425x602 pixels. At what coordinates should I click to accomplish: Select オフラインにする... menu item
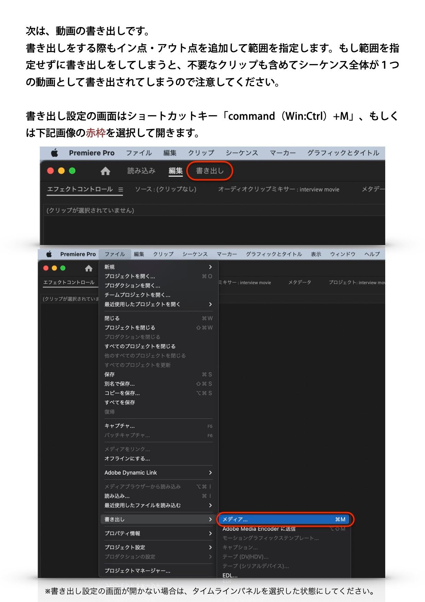point(158,459)
